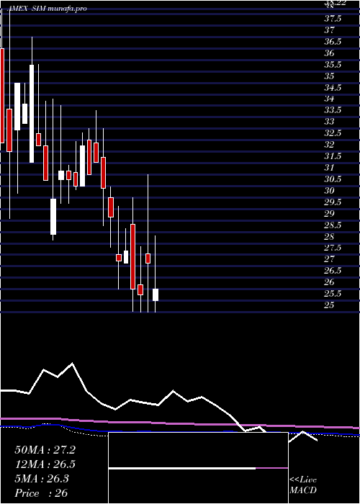Click the 27 price axis label

330,259
